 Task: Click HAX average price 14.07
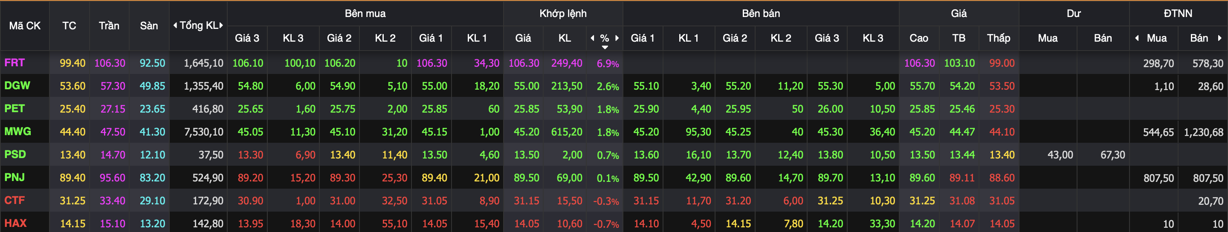click(962, 224)
